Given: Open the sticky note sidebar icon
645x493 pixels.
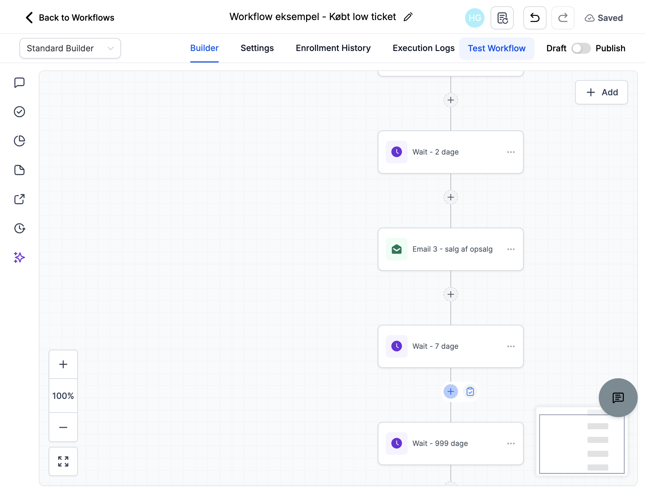Looking at the screenshot, I should (19, 170).
